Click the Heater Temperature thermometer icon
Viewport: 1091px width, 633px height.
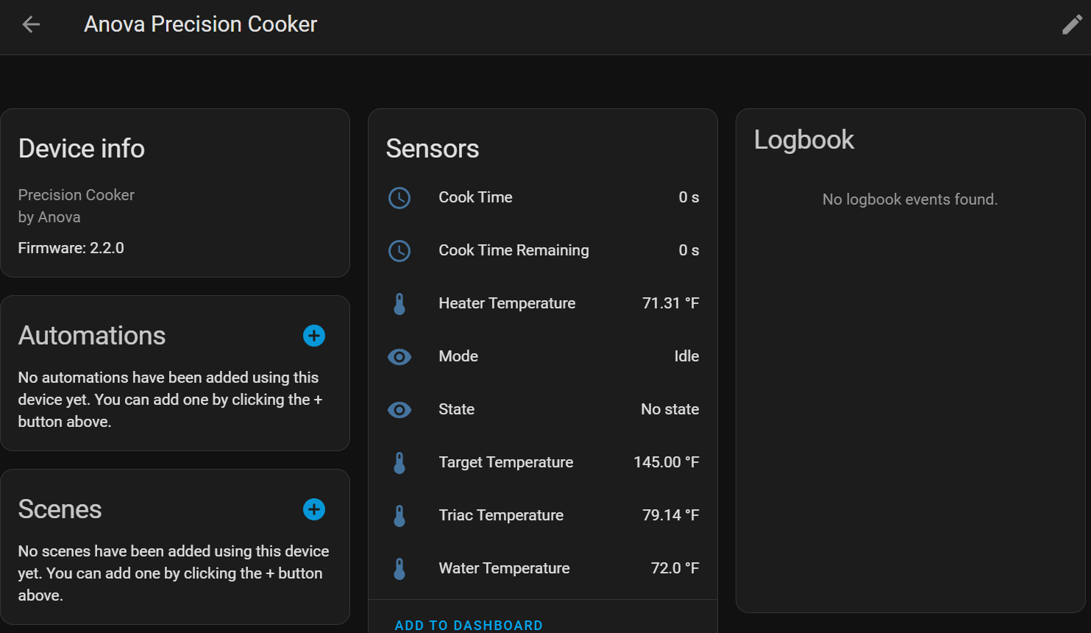[x=399, y=303]
